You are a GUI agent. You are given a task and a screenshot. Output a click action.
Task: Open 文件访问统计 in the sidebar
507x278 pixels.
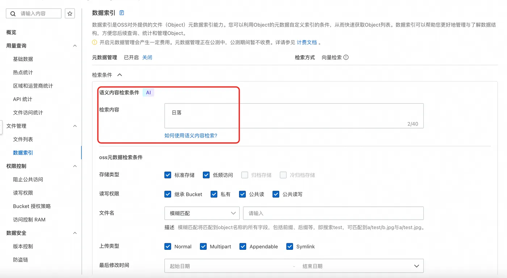[28, 113]
